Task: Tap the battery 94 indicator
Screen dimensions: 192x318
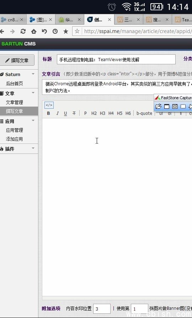Action: point(157,7)
